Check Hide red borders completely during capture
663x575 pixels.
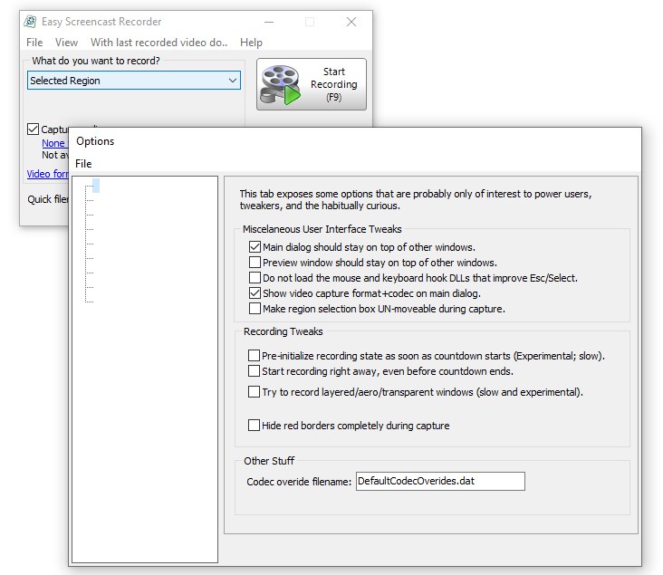(x=254, y=426)
